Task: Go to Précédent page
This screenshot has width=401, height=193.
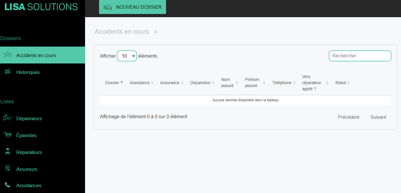Action: 349,117
